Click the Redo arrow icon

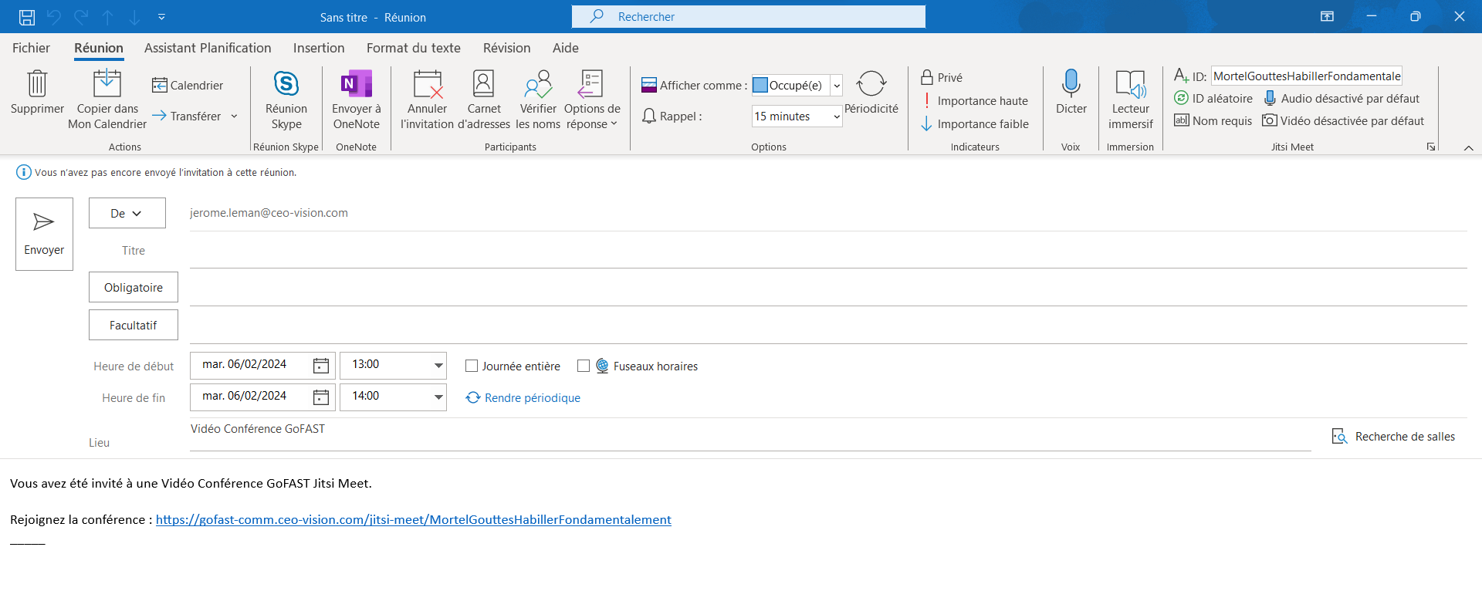(x=81, y=17)
